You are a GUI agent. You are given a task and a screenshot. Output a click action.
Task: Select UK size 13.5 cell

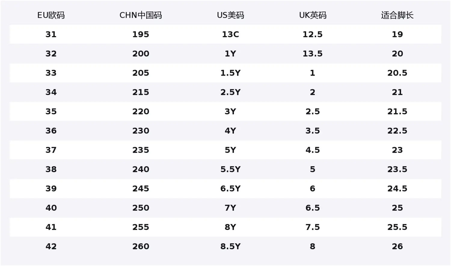click(313, 54)
